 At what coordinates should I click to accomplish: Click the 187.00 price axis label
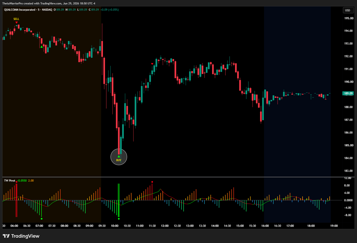348,120
